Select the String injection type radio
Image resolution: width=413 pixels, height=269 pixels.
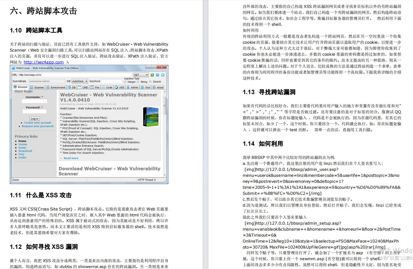point(139,81)
